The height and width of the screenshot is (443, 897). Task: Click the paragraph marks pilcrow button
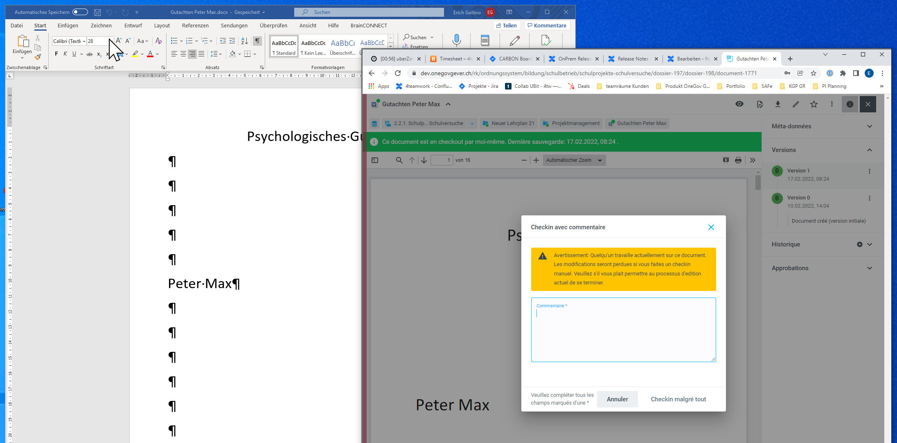(x=257, y=41)
